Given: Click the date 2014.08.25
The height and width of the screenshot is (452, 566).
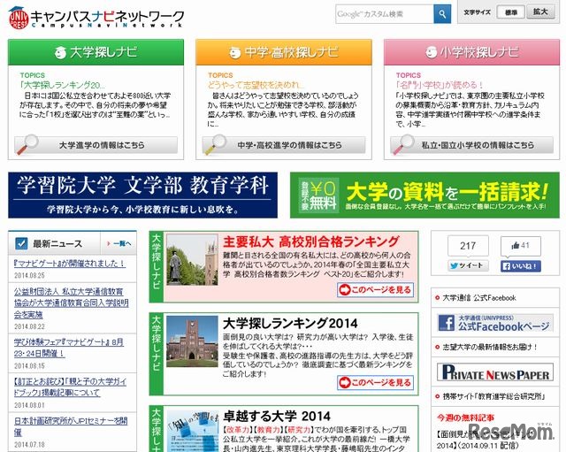Looking at the screenshot, I should (x=29, y=275).
